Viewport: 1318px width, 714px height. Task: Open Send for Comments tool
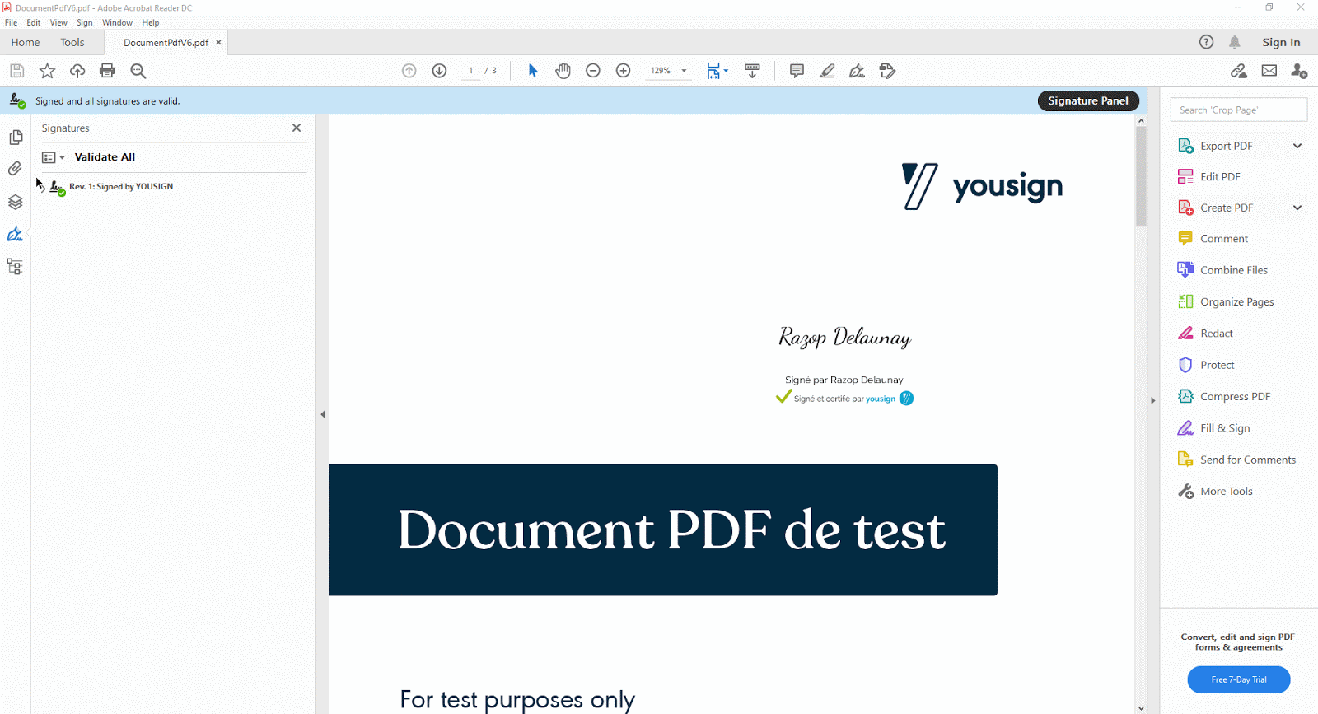pos(1236,460)
